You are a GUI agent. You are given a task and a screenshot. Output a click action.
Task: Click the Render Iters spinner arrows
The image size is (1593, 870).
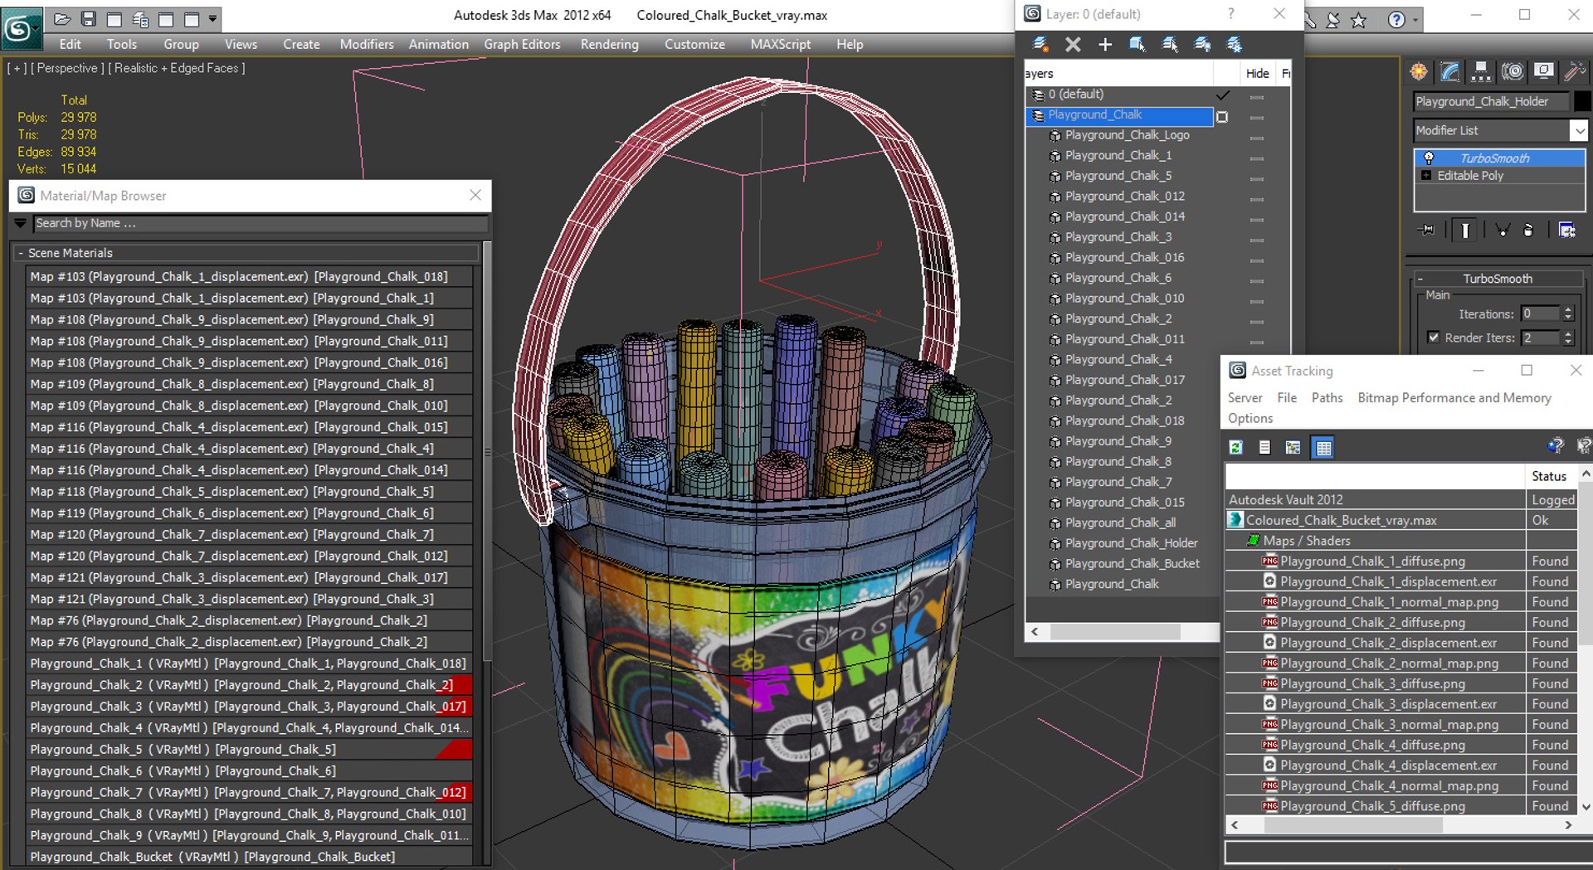point(1568,338)
